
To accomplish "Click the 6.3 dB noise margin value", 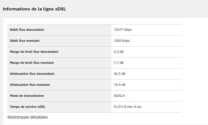I will (x=119, y=52).
